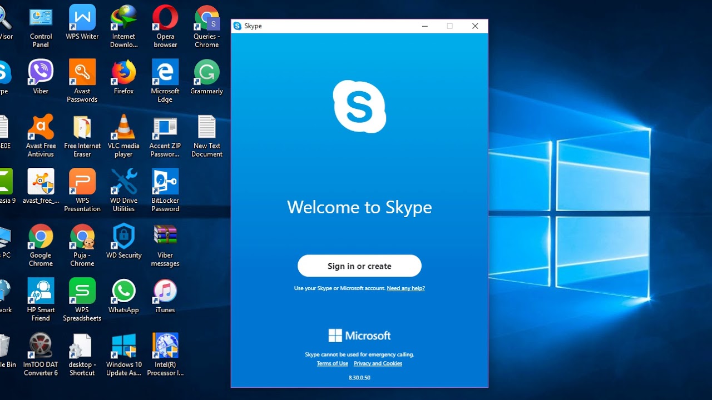Viewport: 712px width, 400px height.
Task: Select the Avast Passwords desktop icon
Action: (82, 81)
